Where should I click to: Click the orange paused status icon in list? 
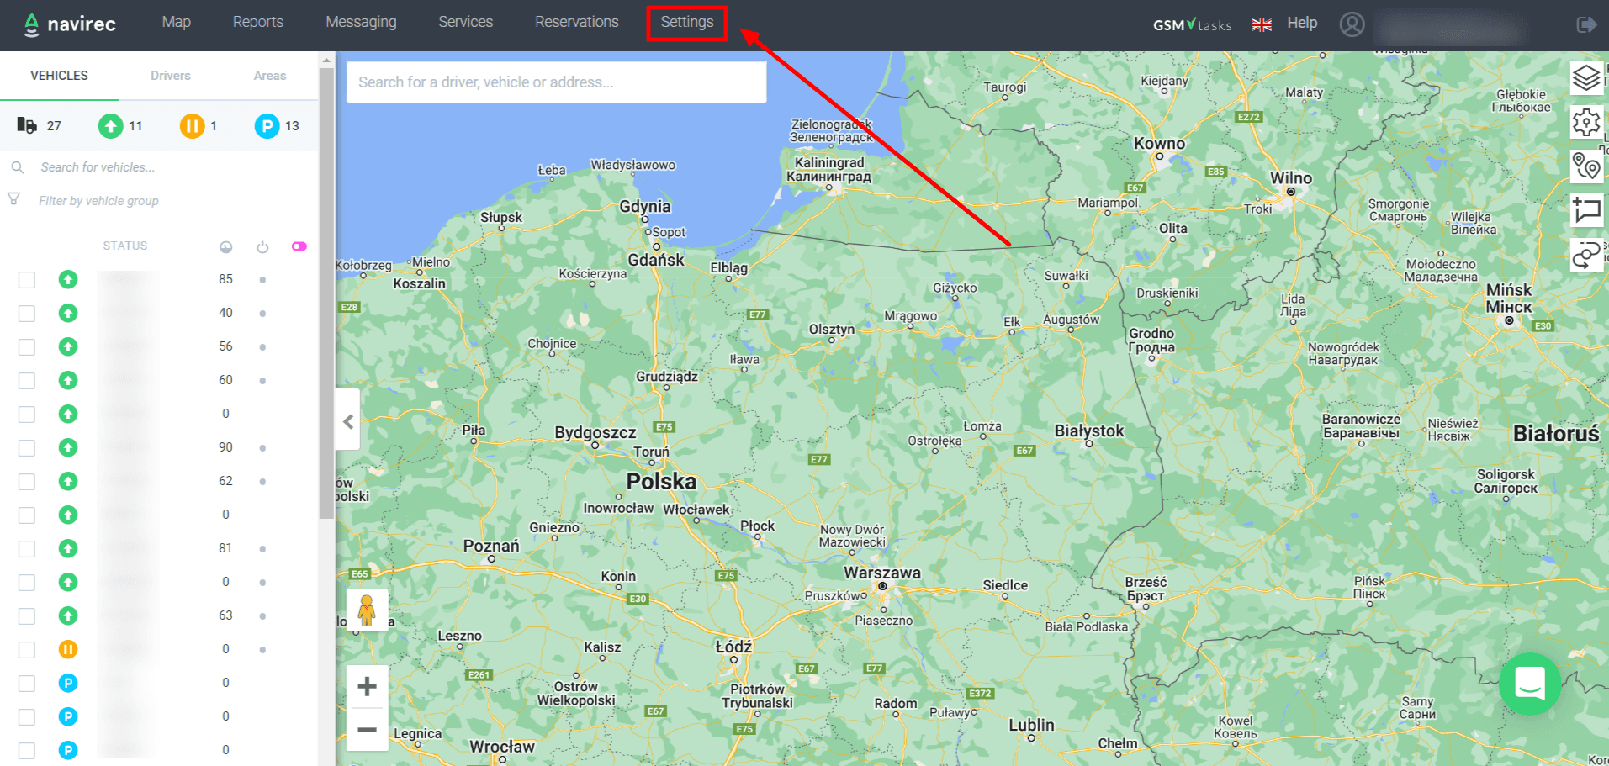[x=68, y=649]
